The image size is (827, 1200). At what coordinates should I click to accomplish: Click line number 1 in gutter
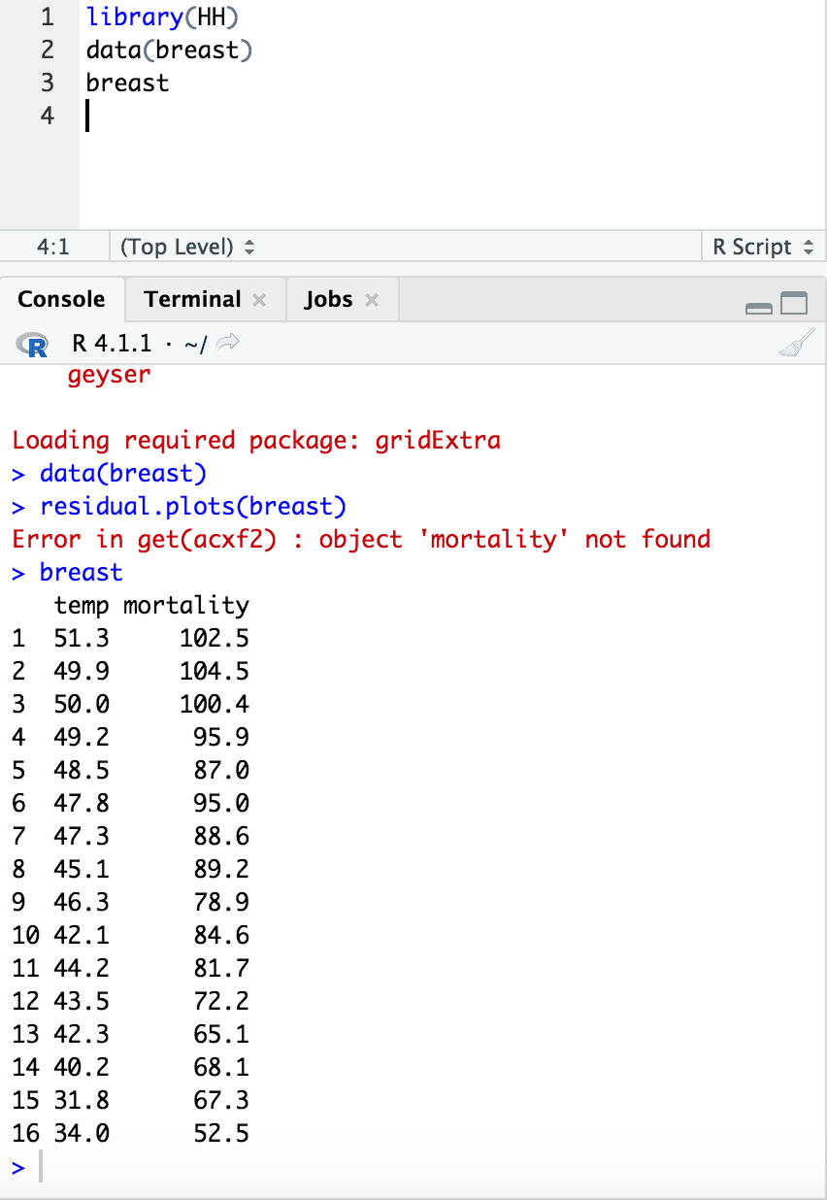pos(48,17)
